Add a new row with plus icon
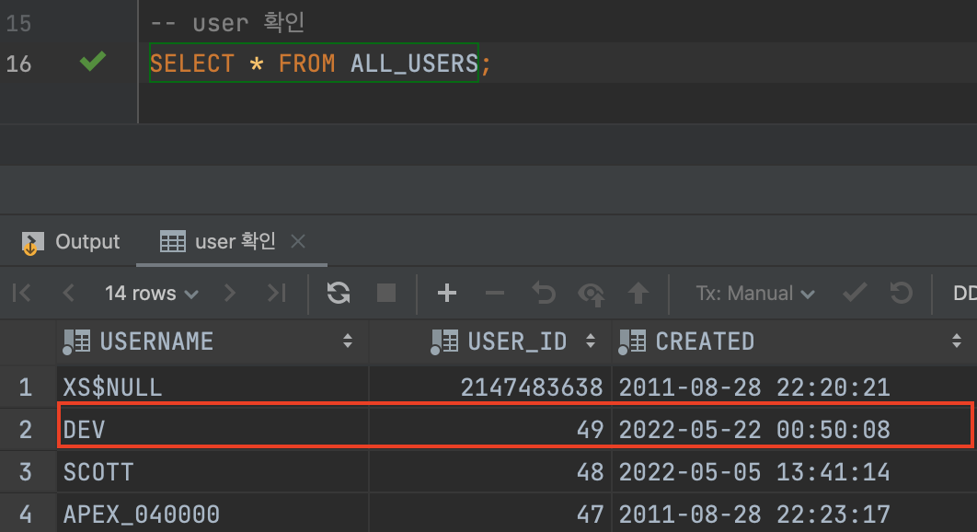This screenshot has width=977, height=532. [447, 293]
